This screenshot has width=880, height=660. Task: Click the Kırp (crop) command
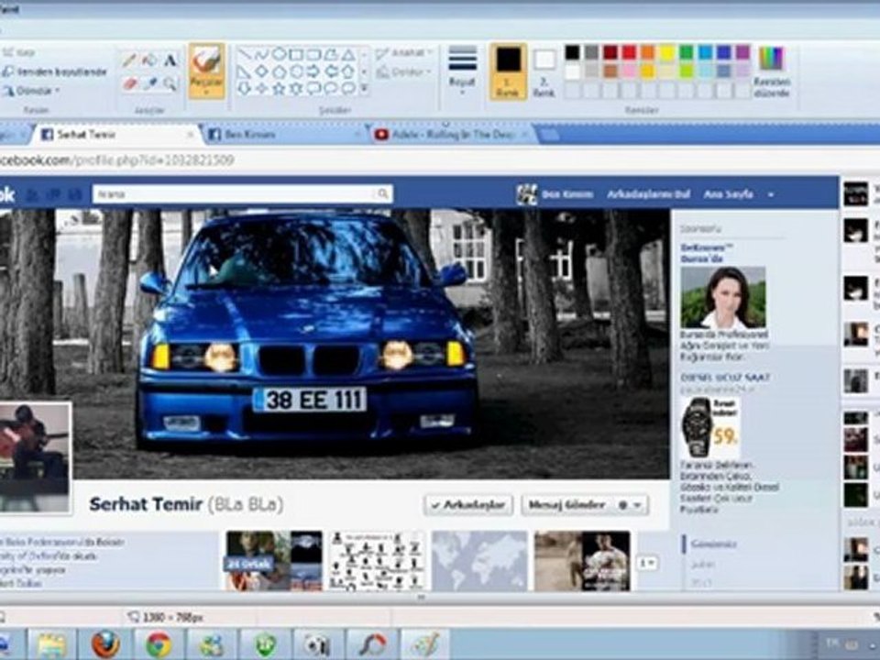pos(19,53)
